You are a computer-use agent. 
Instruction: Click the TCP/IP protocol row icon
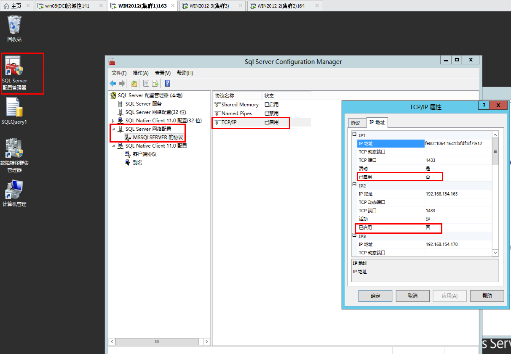[217, 122]
